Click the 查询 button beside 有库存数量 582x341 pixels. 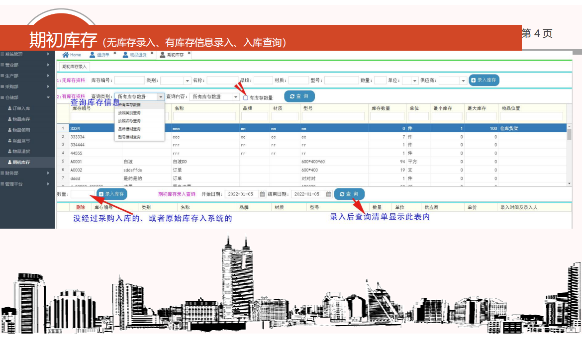click(x=299, y=96)
